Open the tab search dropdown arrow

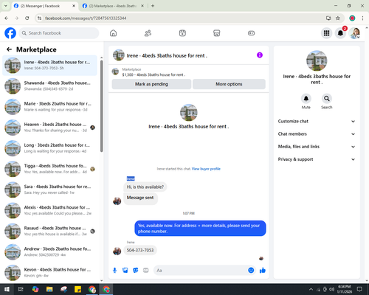(6, 6)
